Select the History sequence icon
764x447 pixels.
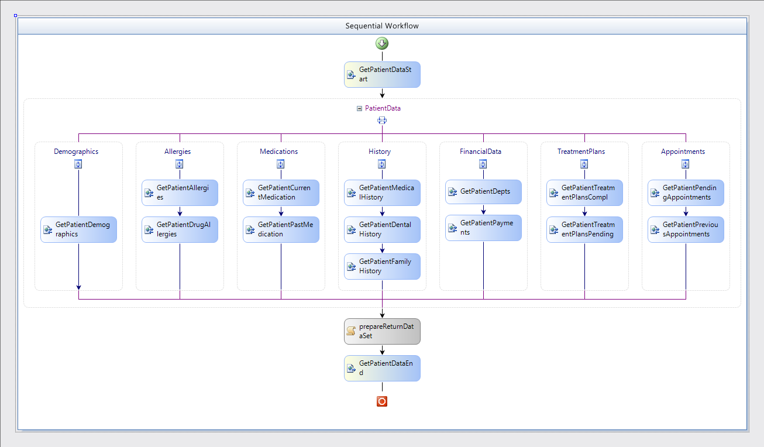tap(382, 164)
